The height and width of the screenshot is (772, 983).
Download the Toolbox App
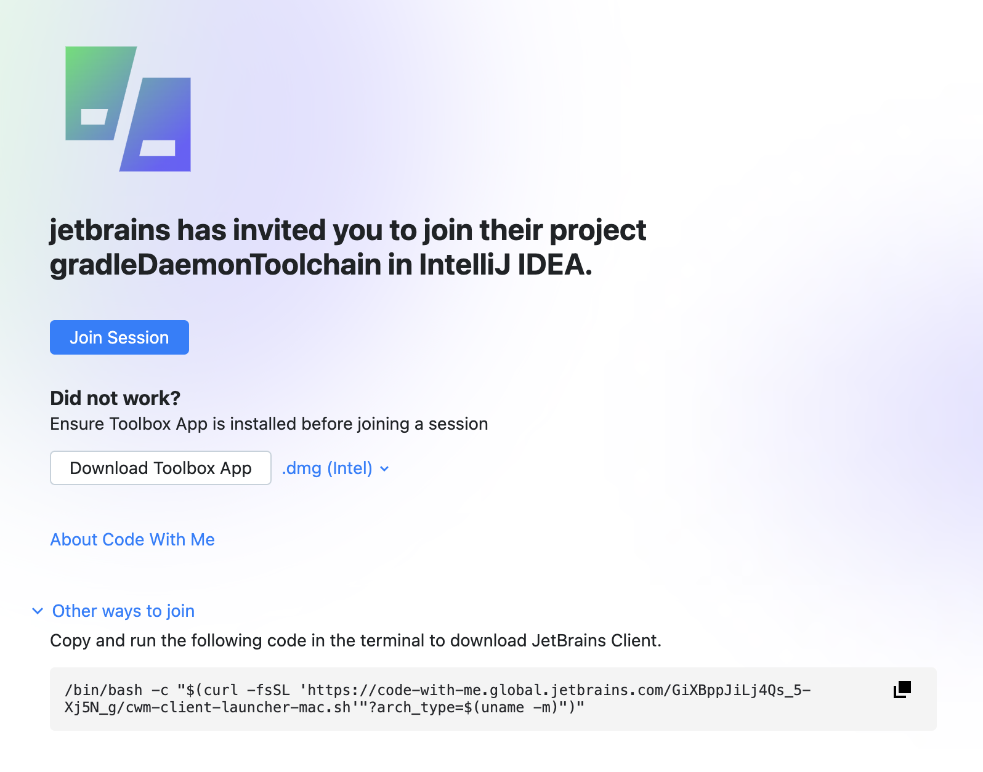click(x=160, y=468)
